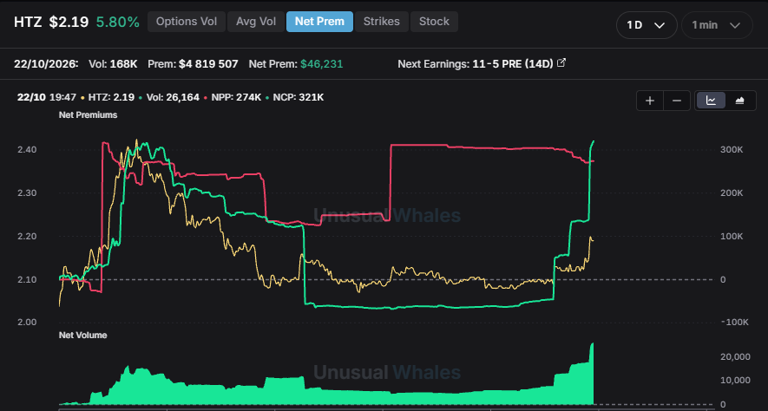Select the Net Prem tab
This screenshot has width=768, height=411.
319,22
